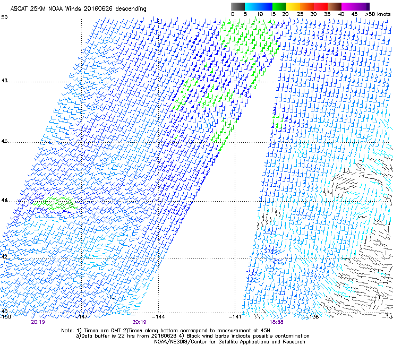Select the red 30-35 knots color segment
Image resolution: width=393 pixels, height=345 pixels.
point(321,6)
